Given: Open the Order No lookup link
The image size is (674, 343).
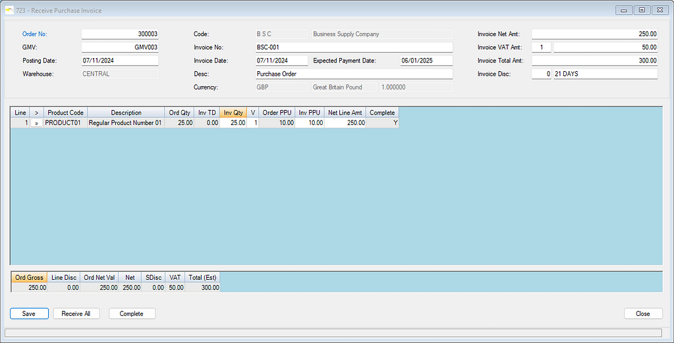Looking at the screenshot, I should (35, 34).
